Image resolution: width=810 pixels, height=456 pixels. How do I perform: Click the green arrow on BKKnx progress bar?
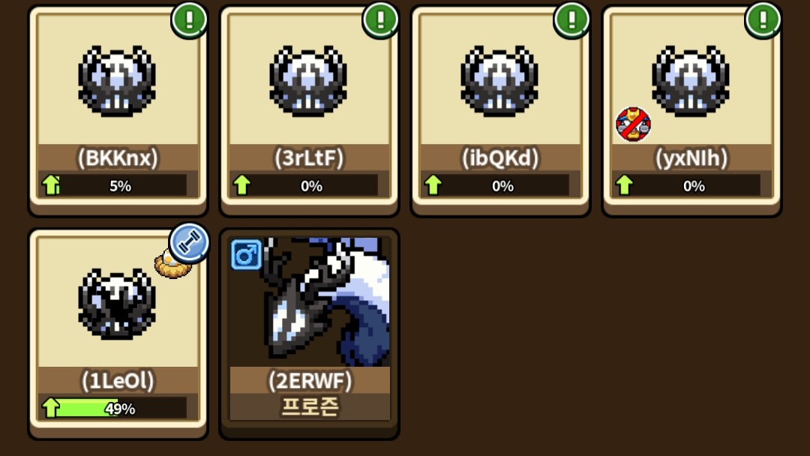[51, 184]
